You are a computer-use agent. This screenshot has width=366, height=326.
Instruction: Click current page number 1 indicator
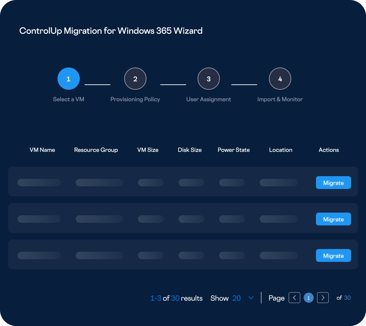[x=308, y=298]
